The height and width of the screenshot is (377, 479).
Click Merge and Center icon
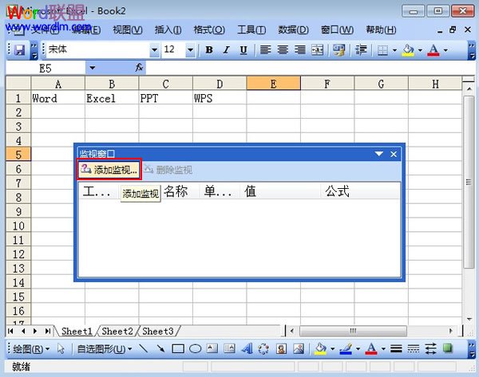(317, 49)
